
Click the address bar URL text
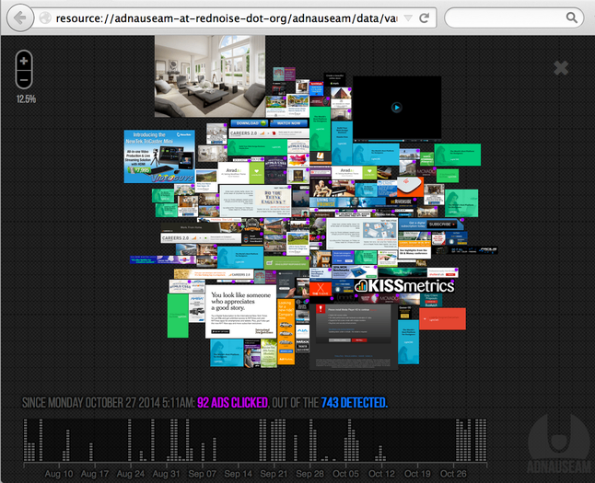227,18
